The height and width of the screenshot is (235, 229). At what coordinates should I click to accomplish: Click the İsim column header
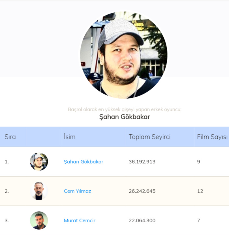[x=70, y=137]
